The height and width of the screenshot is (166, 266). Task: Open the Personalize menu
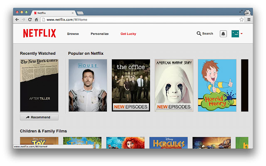(100, 34)
